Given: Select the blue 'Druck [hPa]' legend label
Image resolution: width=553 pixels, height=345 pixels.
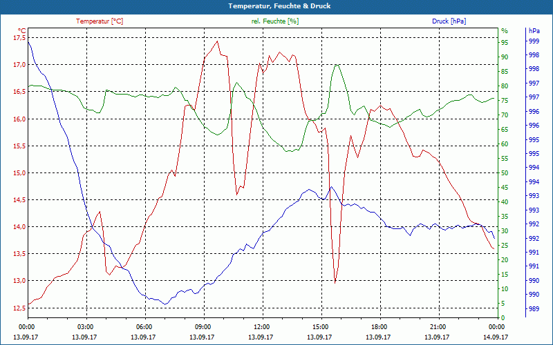Looking at the screenshot, I should [449, 21].
